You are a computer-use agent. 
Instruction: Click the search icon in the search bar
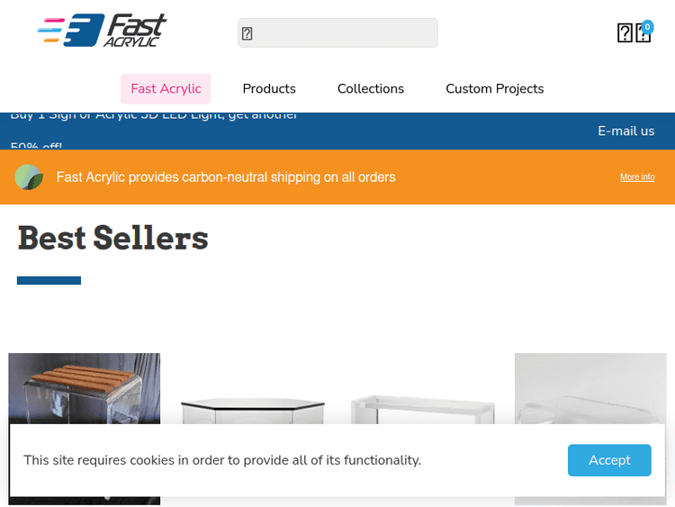pyautogui.click(x=247, y=33)
